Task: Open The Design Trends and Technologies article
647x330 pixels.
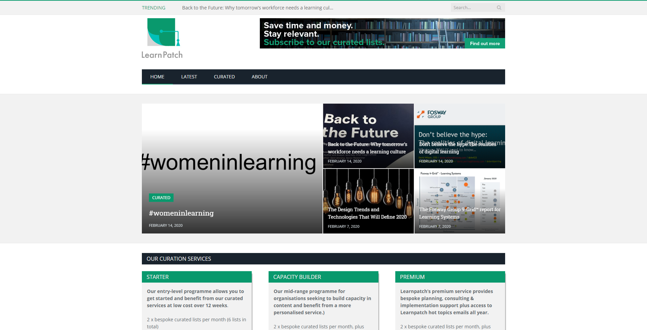Action: [x=367, y=213]
